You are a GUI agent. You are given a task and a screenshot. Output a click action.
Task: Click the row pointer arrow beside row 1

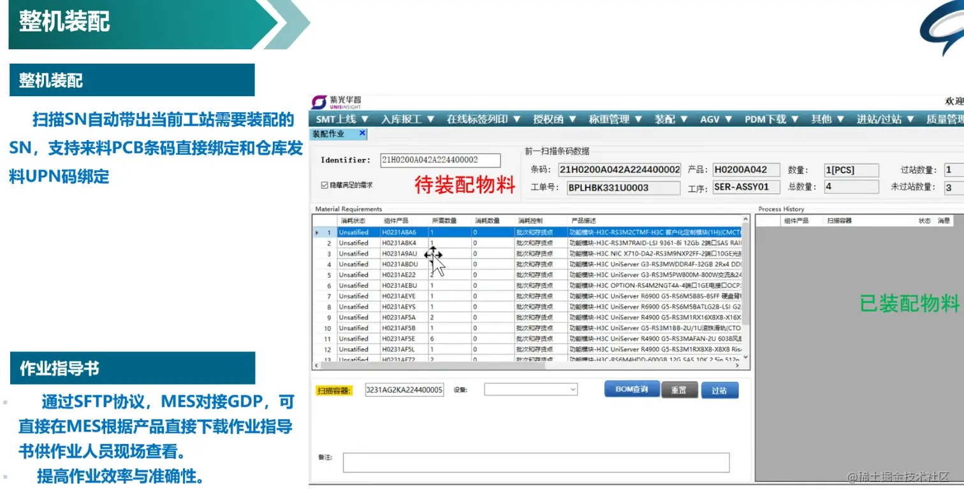click(317, 233)
